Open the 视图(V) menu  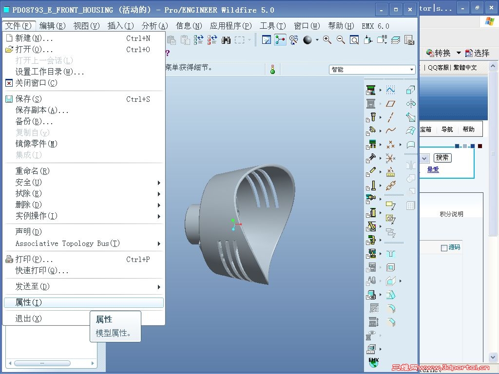tap(86, 26)
